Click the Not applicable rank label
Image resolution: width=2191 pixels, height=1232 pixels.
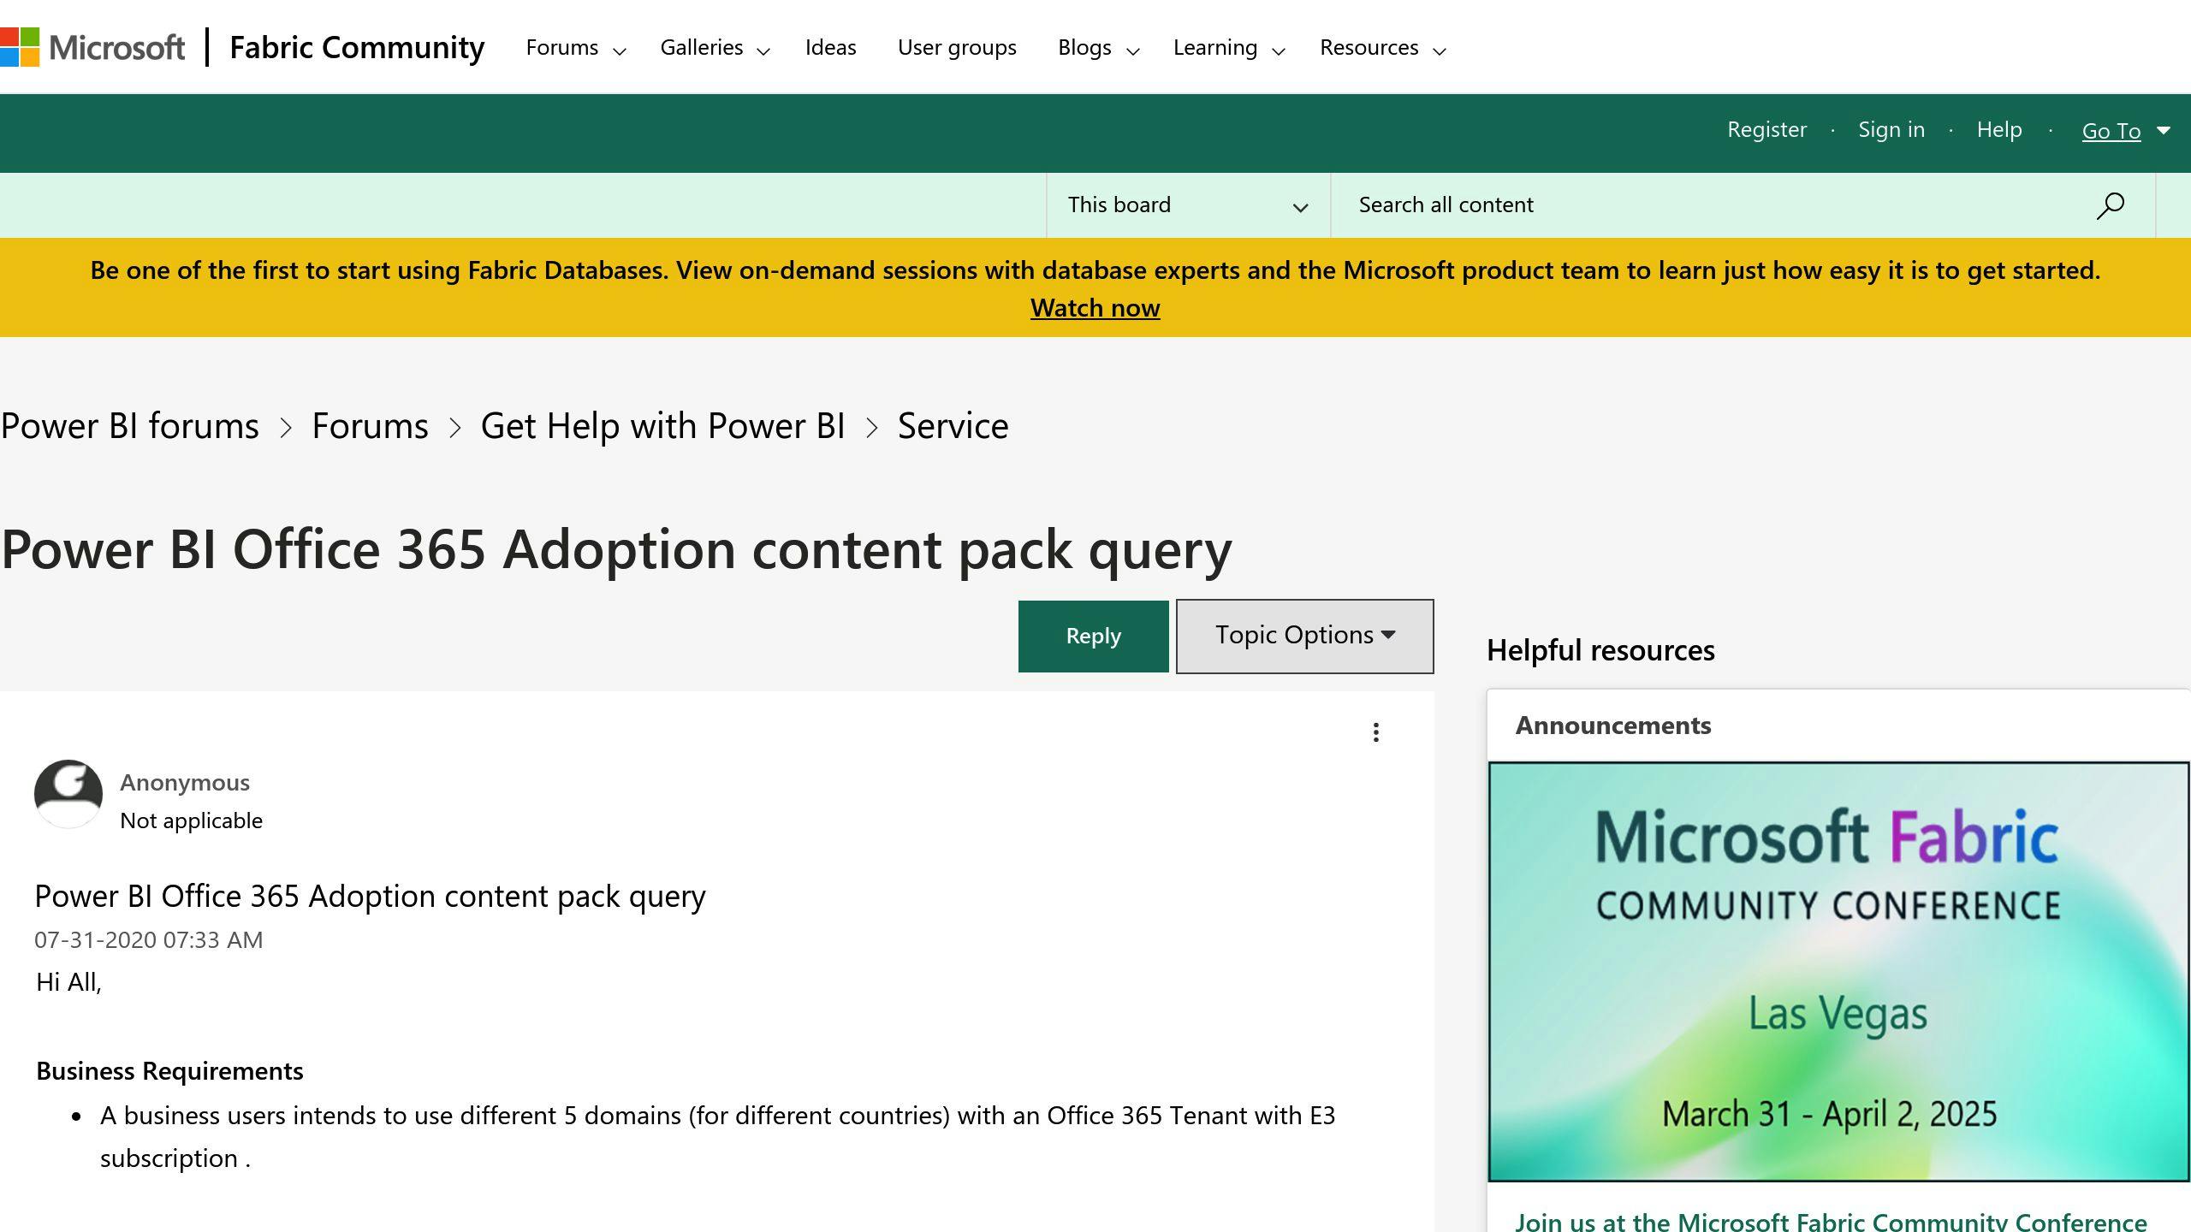[x=191, y=821]
